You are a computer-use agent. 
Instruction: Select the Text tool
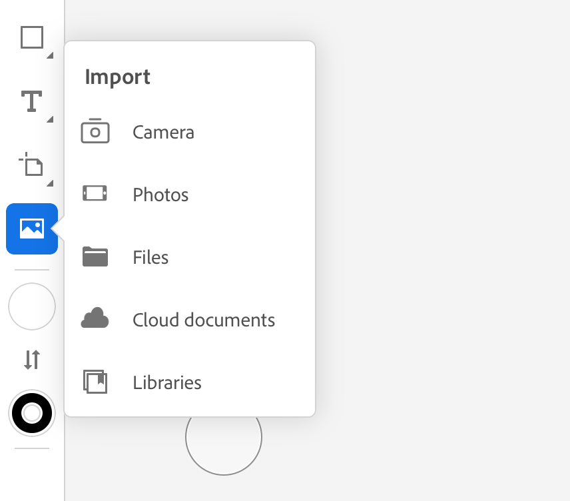pyautogui.click(x=31, y=101)
